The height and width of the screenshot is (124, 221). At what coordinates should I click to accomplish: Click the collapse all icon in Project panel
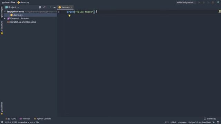[x=45, y=7]
